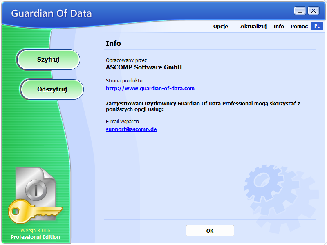Screen dimensions: 327x245
Task: Click the Guardian Of Data title
Action: [52, 13]
